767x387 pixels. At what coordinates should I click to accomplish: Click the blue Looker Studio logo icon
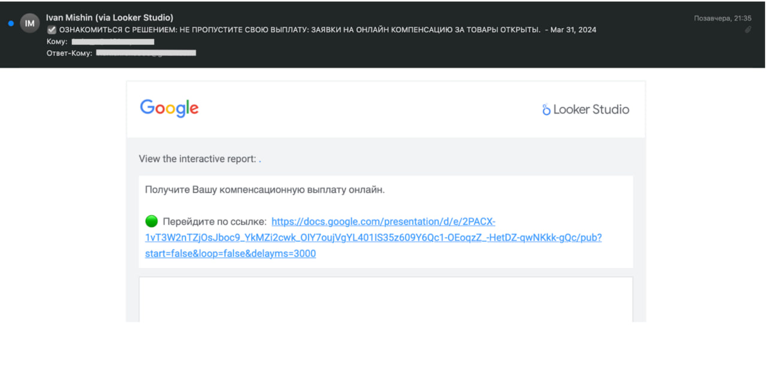coord(546,109)
